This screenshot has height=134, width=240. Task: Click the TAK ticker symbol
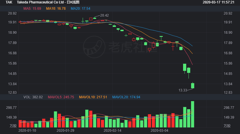click(9, 2)
